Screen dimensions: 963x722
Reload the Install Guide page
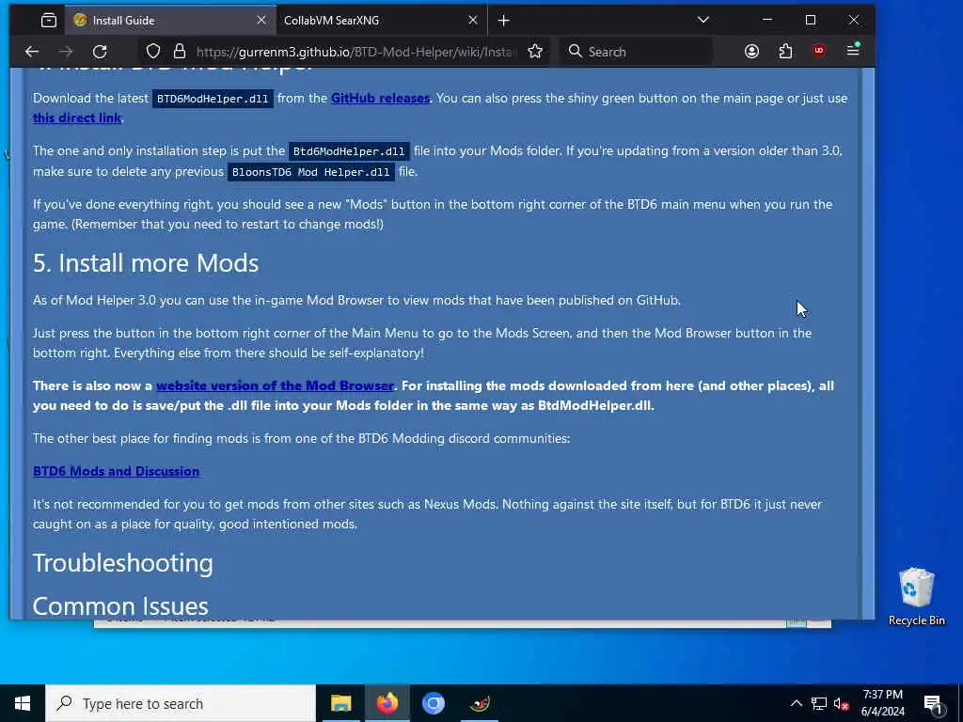100,52
